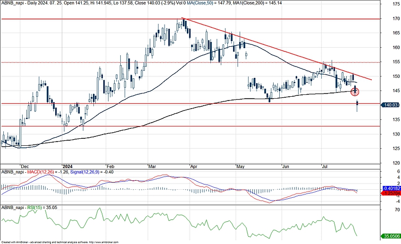This screenshot has width=401, height=244.
Task: Click the Dec label on the time axis
Action: click(25, 167)
